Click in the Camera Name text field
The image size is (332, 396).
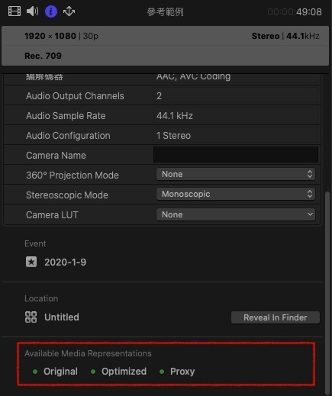pyautogui.click(x=236, y=154)
